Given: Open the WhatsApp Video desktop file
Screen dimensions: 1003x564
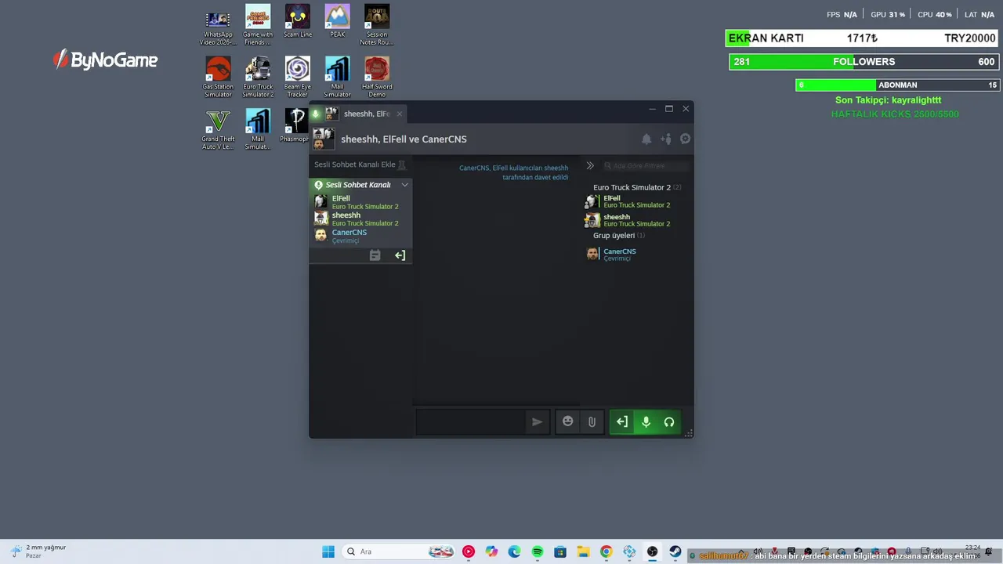Looking at the screenshot, I should pyautogui.click(x=218, y=25).
